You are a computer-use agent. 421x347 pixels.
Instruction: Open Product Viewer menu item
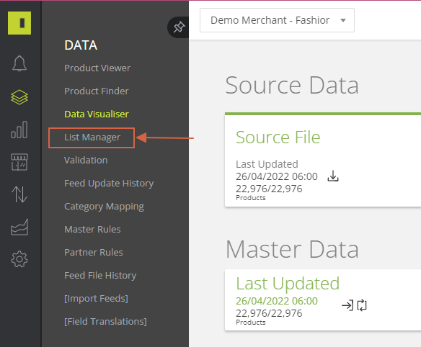coord(97,68)
